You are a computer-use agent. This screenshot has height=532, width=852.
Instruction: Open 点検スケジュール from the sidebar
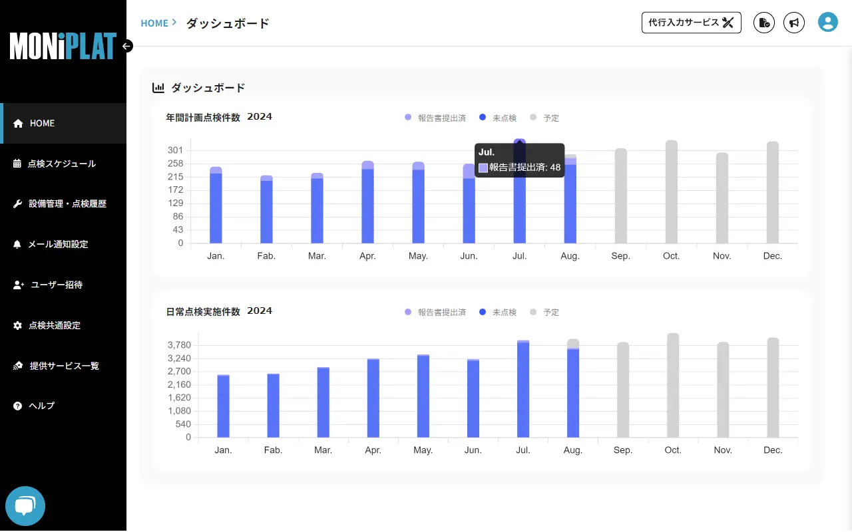click(x=61, y=164)
